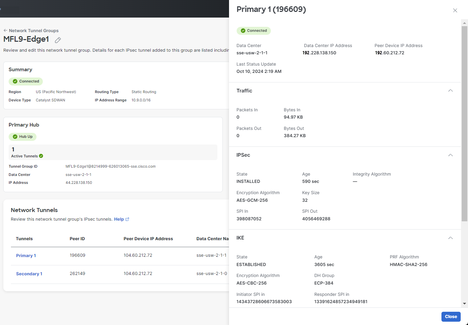Click Bytes Out value 384.27 KB
The image size is (468, 325).
(x=295, y=136)
